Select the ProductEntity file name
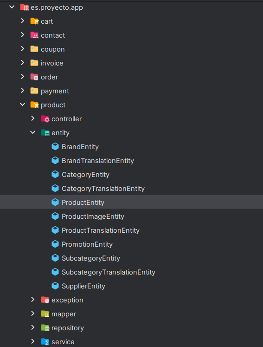The height and width of the screenshot is (347, 263). click(x=83, y=203)
